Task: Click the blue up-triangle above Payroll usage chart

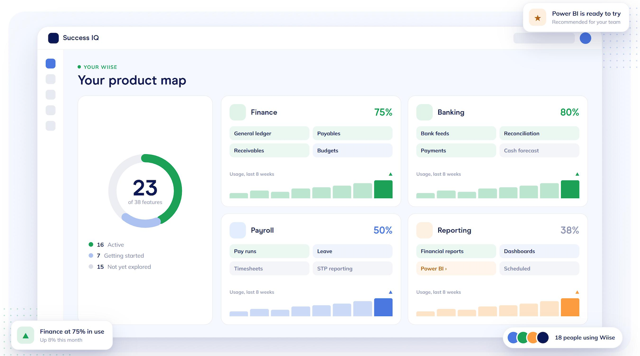Action: tap(391, 292)
